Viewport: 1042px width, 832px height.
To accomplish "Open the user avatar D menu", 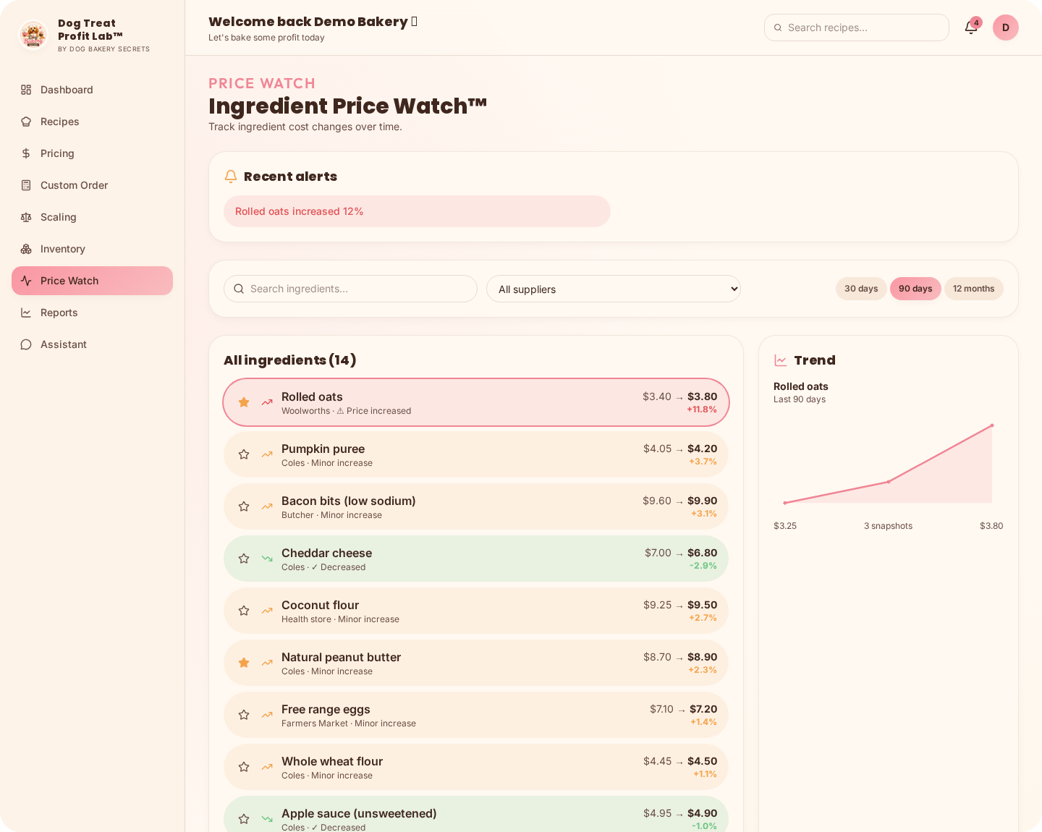I will pyautogui.click(x=1006, y=27).
